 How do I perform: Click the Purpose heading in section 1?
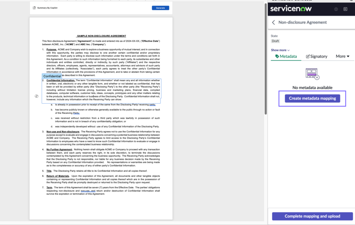coord(51,50)
